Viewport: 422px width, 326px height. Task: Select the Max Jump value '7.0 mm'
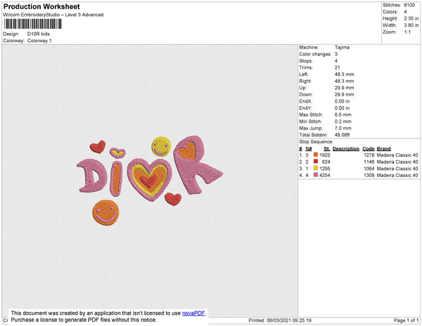(x=343, y=128)
